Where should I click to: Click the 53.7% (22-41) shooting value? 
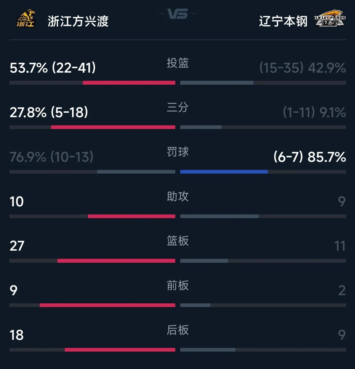53,68
